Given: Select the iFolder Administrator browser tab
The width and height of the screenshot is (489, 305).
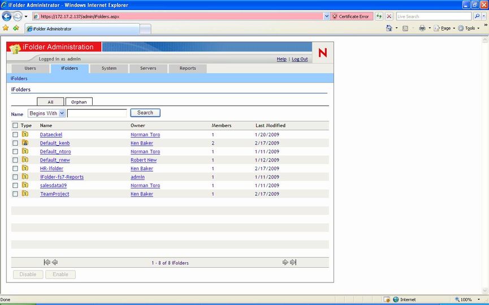Looking at the screenshot, I should (83, 29).
